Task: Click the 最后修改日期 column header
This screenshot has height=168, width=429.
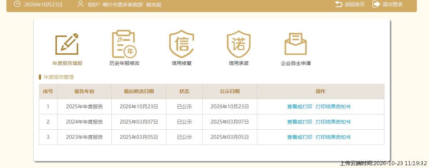Action: point(139,91)
